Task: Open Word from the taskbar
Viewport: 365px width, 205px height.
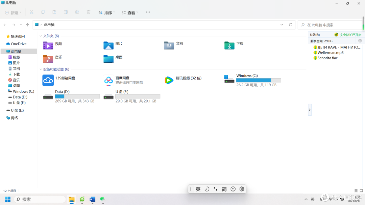Action: (92, 199)
